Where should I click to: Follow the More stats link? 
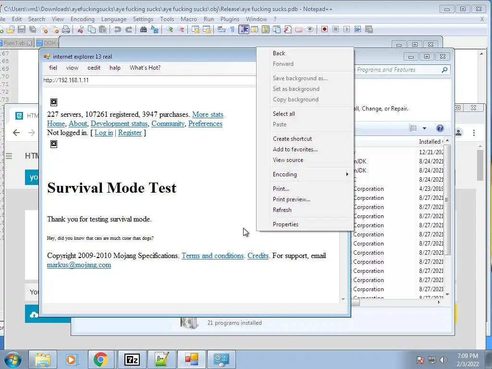click(208, 114)
